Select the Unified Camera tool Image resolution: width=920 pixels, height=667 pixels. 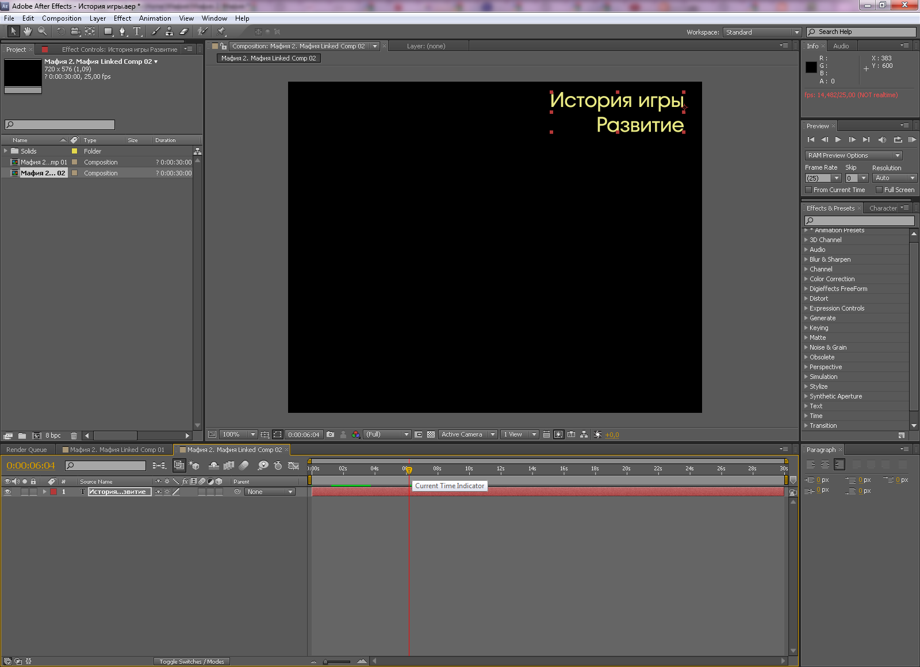[75, 32]
